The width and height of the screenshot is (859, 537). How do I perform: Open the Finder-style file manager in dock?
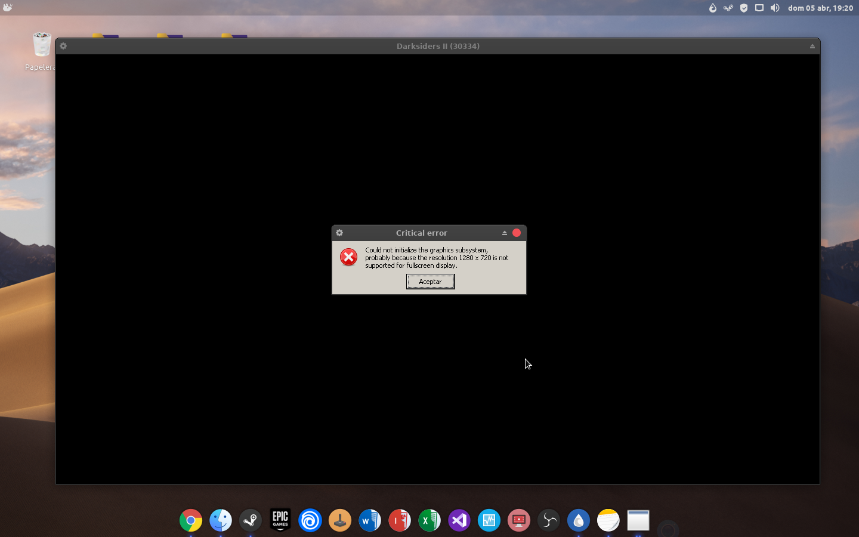(x=221, y=520)
